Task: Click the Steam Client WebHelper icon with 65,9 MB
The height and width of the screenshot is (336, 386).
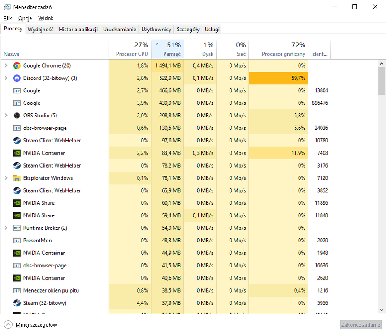Action: pos(17,190)
